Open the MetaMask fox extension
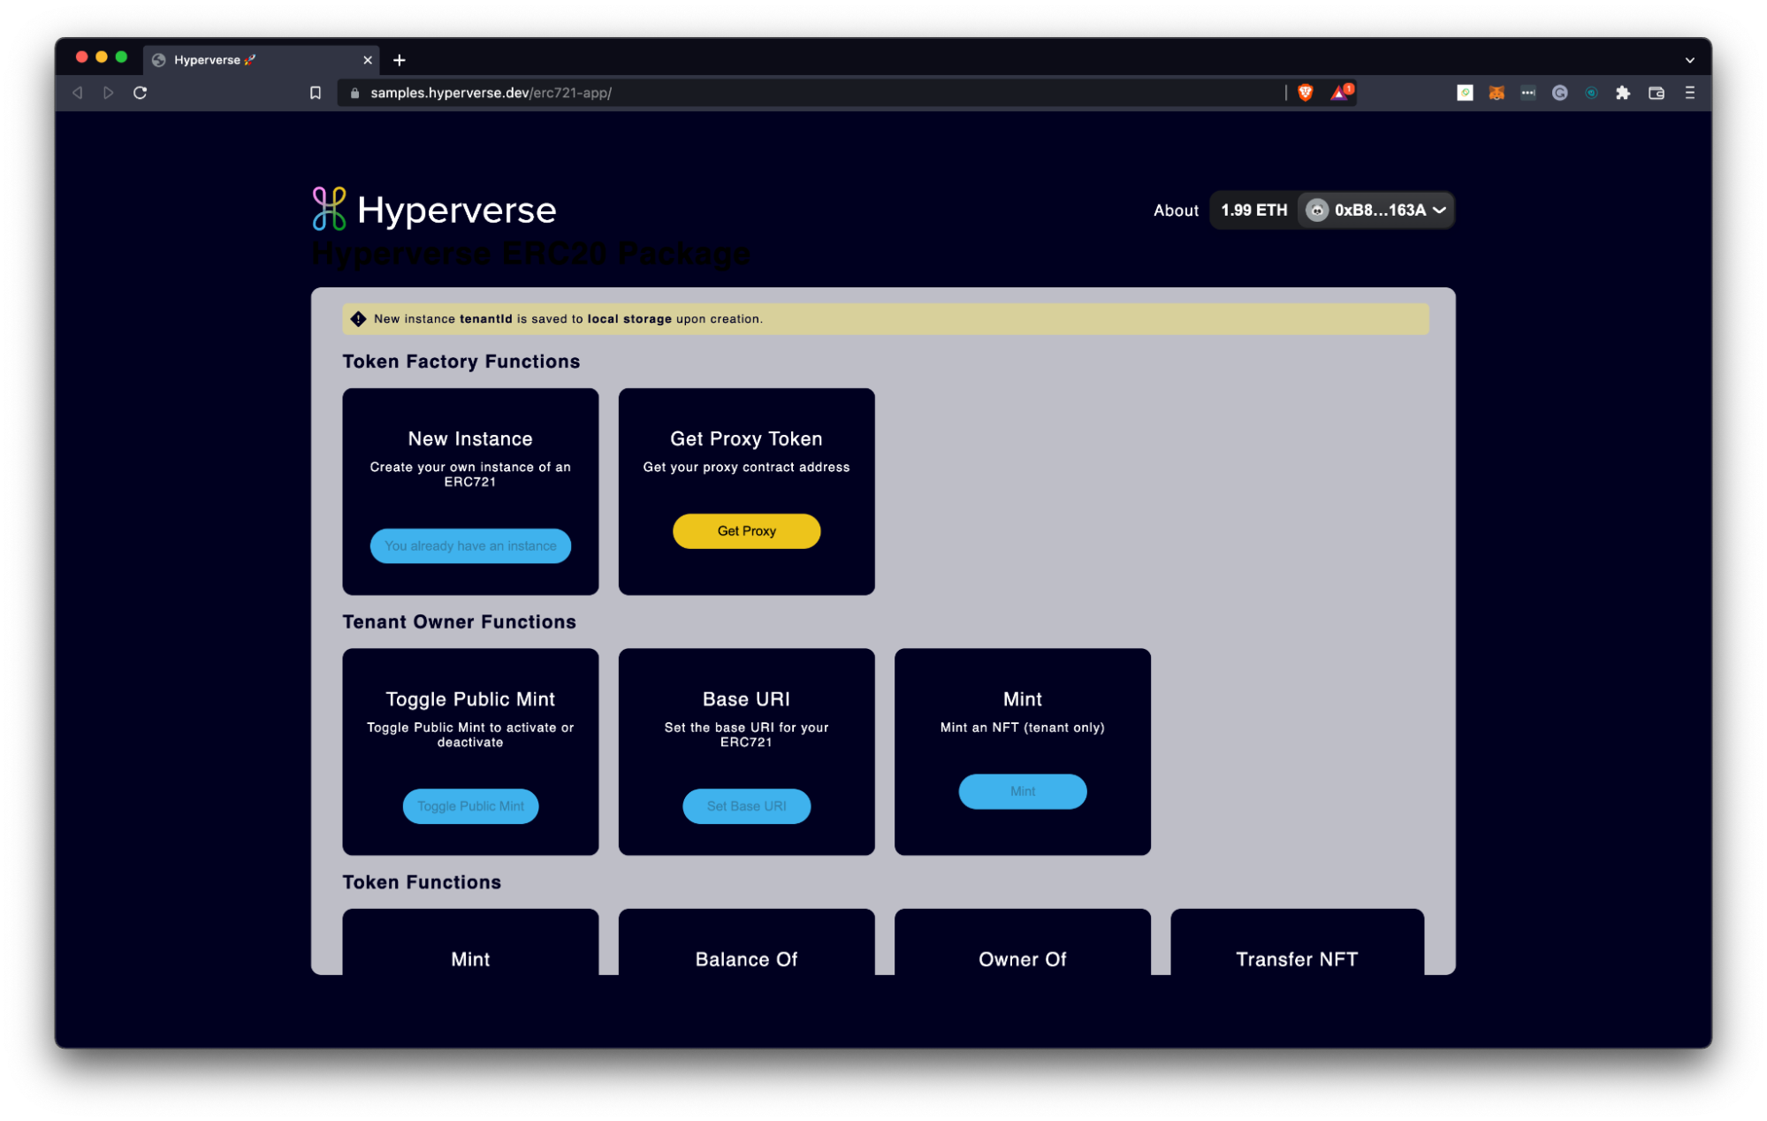The height and width of the screenshot is (1121, 1767). click(1497, 93)
